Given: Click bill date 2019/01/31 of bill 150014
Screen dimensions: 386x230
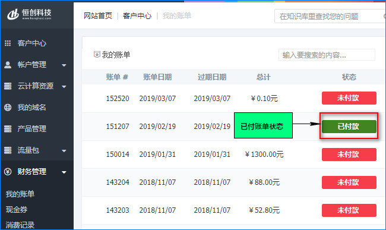Looking at the screenshot, I should [157, 155].
